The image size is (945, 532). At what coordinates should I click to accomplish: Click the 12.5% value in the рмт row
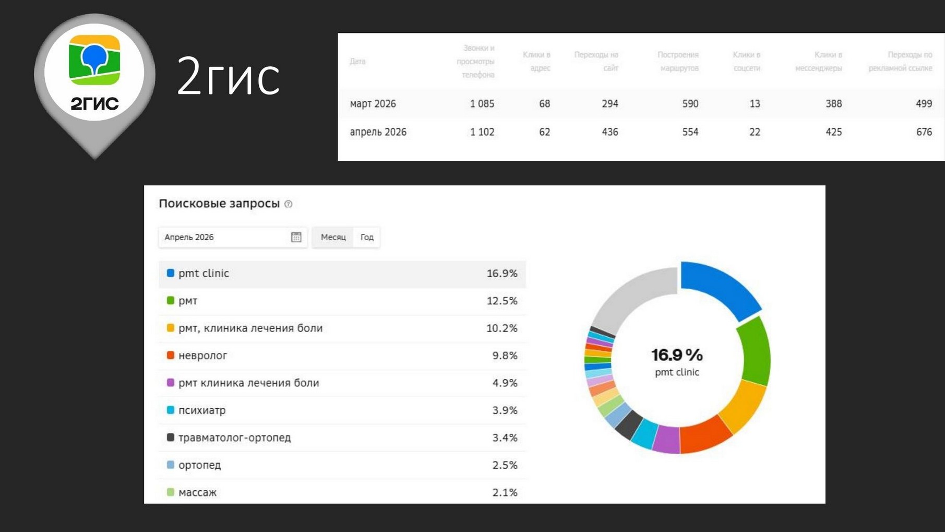(x=502, y=301)
